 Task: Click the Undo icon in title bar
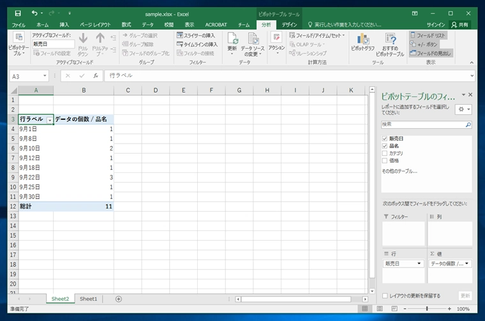(x=34, y=13)
